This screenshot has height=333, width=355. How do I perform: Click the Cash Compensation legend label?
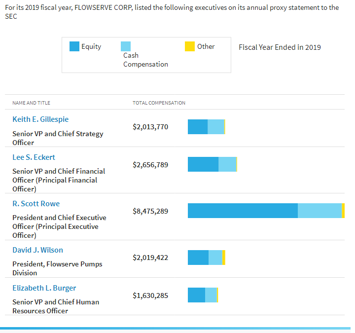145,60
